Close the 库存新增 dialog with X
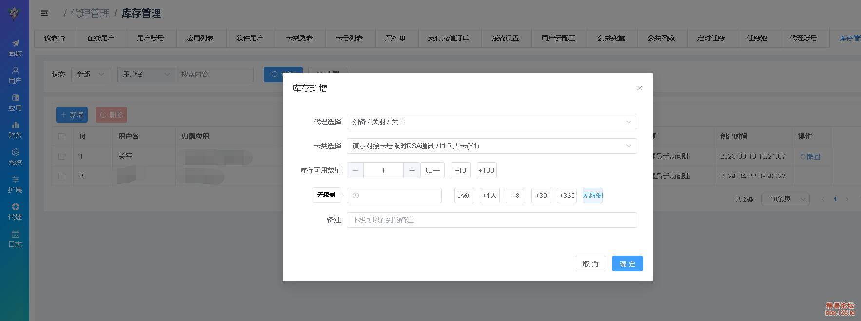 tap(639, 88)
